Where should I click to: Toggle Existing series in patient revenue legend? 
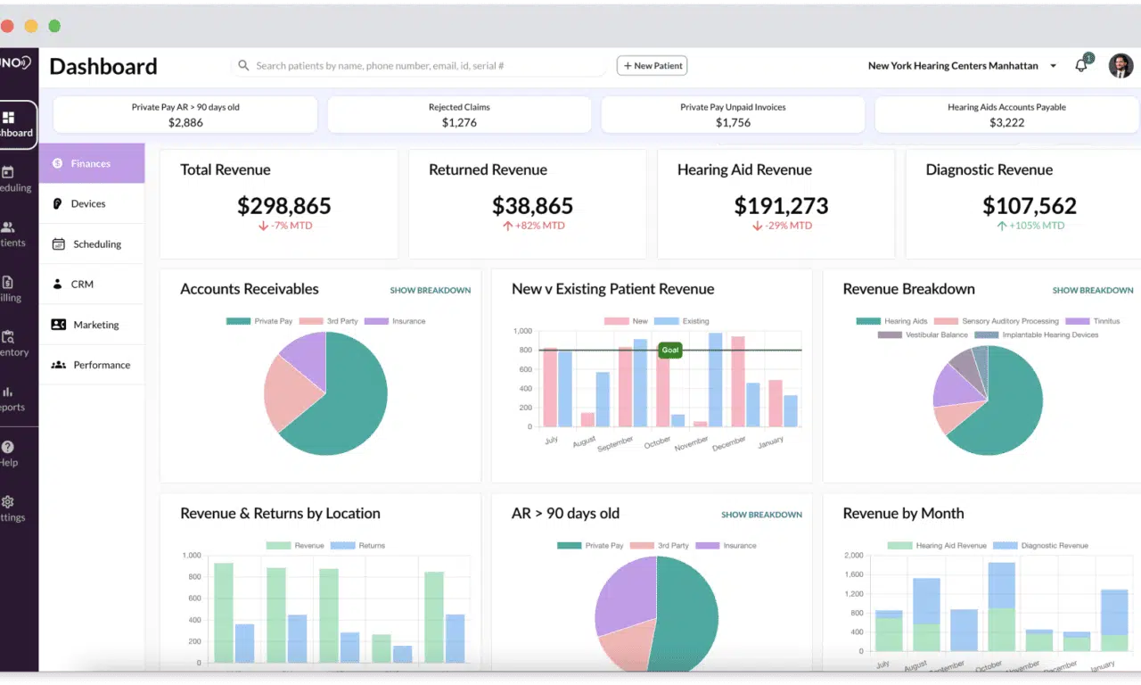pyautogui.click(x=682, y=321)
